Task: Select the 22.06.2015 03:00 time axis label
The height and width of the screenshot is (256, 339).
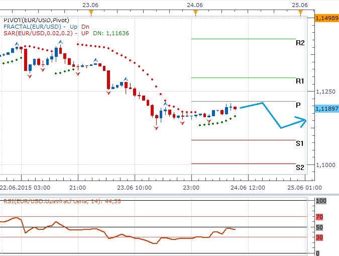Action: tap(25, 188)
